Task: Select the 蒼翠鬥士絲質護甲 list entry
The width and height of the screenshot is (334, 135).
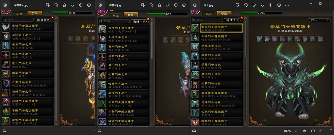Action: pyautogui.click(x=222, y=28)
